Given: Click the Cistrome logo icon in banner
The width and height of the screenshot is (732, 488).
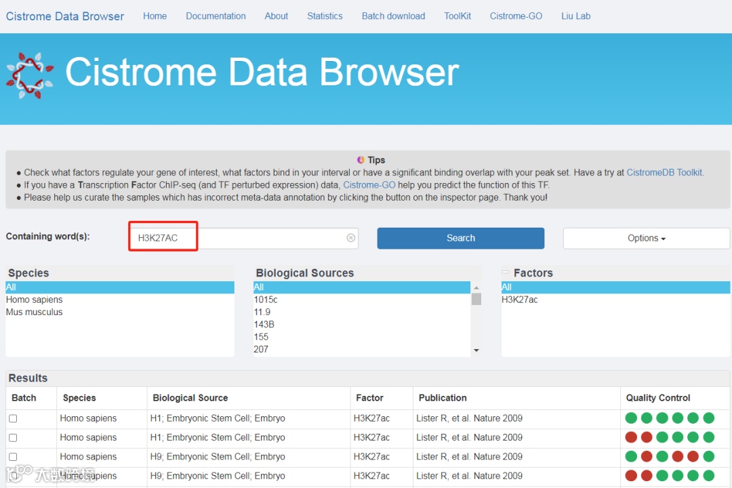Looking at the screenshot, I should tap(30, 75).
